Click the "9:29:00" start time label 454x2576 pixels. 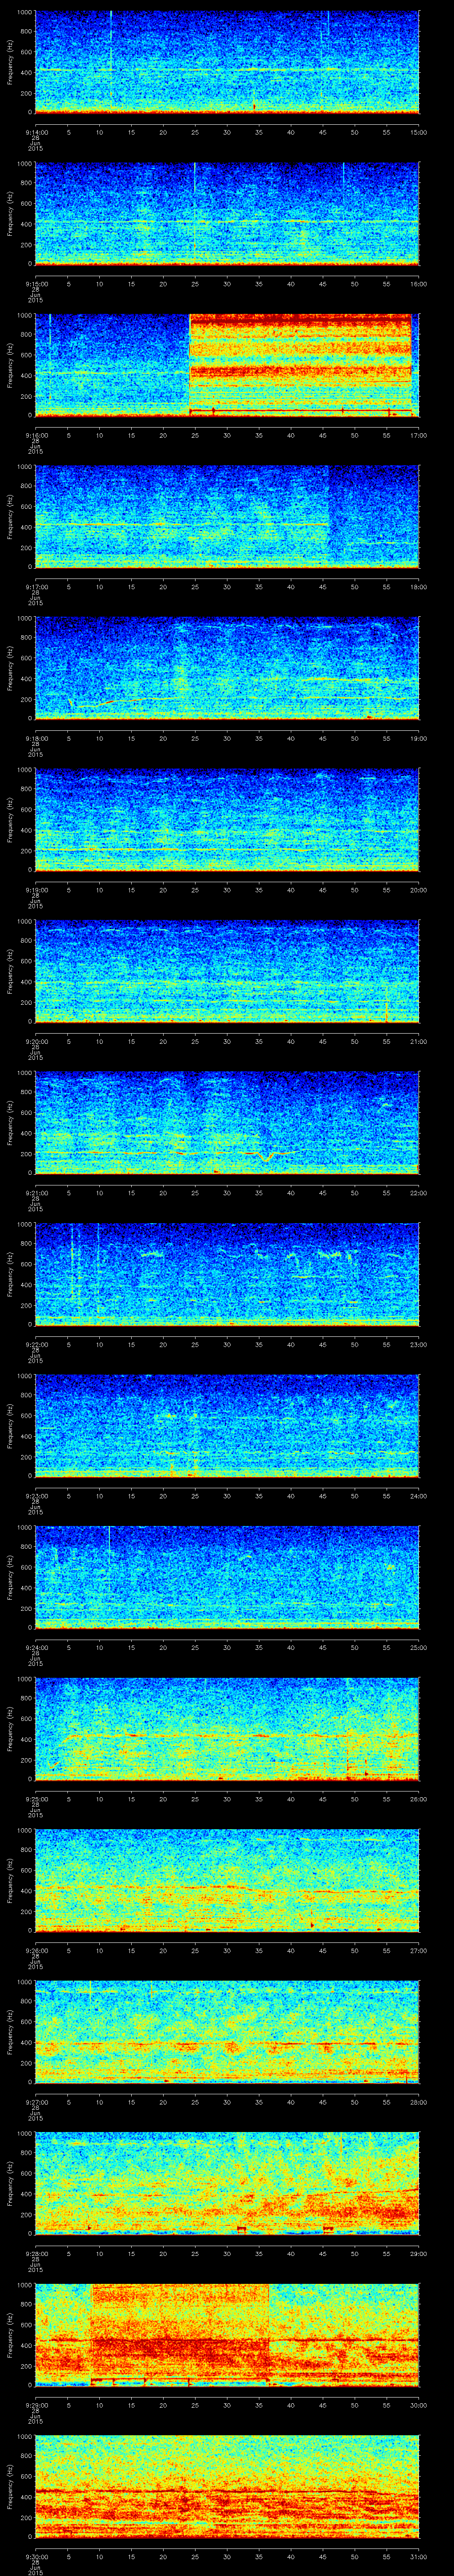[36, 2405]
